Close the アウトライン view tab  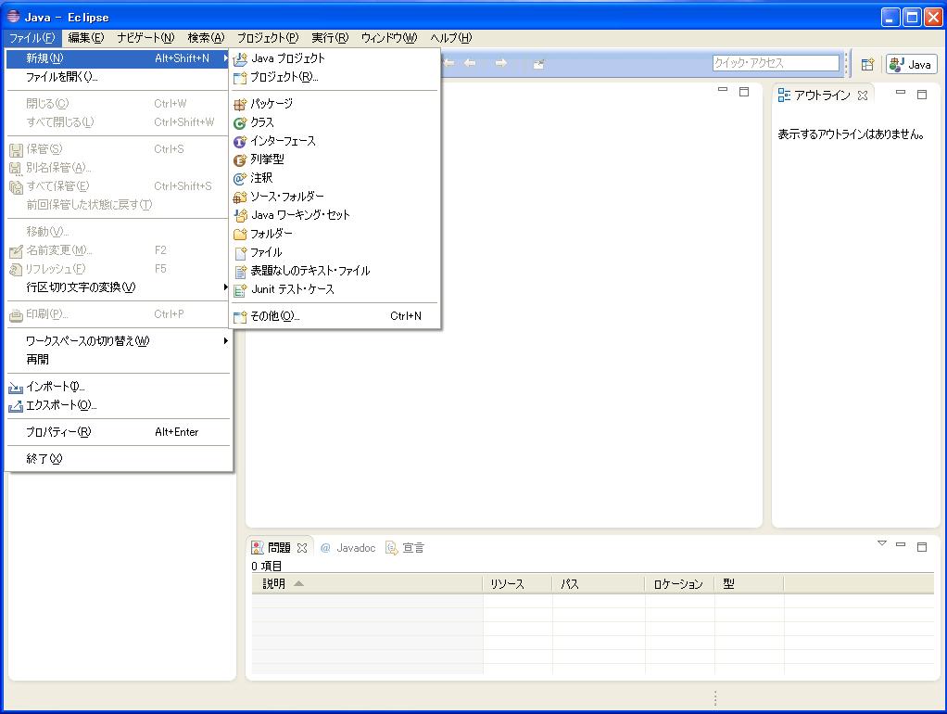pyautogui.click(x=863, y=96)
